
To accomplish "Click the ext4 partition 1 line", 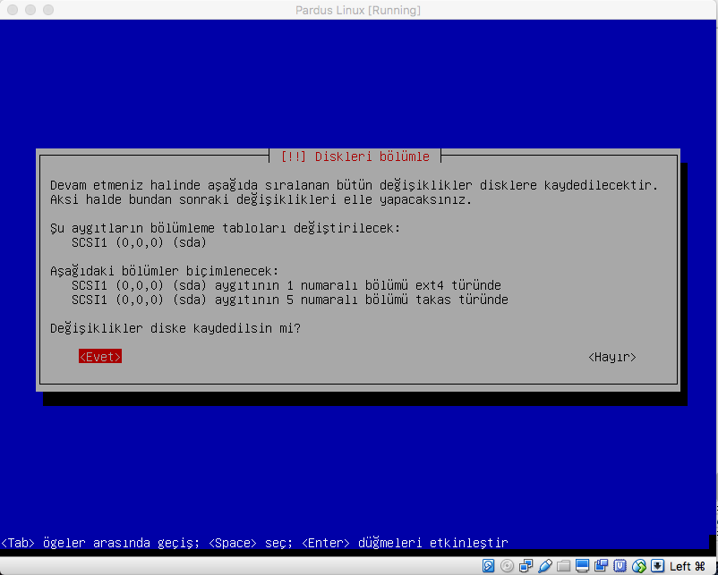I will click(286, 285).
